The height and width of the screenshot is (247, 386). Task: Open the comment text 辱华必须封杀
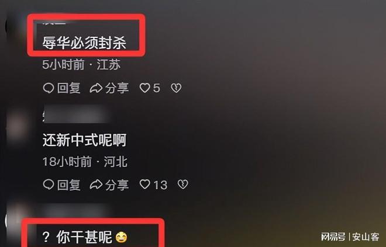click(x=84, y=43)
